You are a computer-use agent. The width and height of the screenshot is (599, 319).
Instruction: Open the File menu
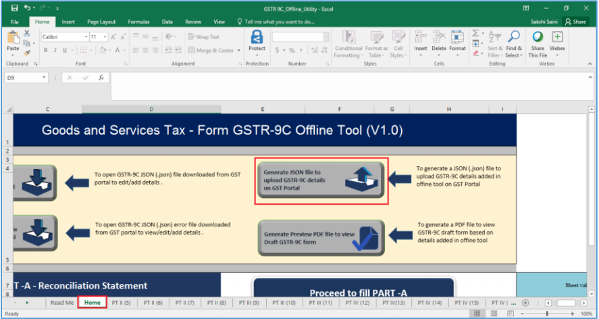coord(14,22)
